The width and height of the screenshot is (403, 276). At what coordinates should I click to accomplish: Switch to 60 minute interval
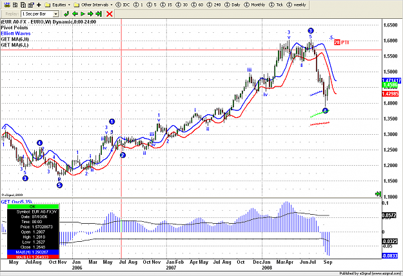197,5
